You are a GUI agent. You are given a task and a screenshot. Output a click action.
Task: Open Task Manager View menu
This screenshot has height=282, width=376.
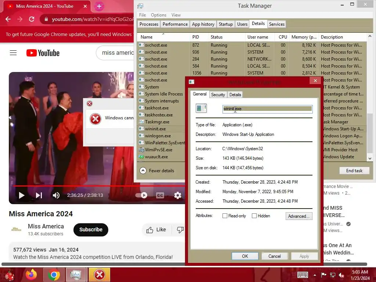(x=176, y=15)
